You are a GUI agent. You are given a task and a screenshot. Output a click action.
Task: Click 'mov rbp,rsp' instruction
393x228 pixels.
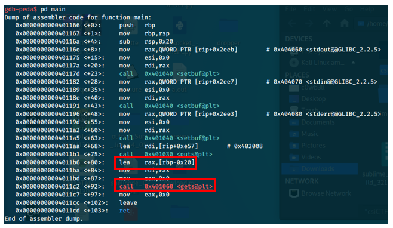145,33
